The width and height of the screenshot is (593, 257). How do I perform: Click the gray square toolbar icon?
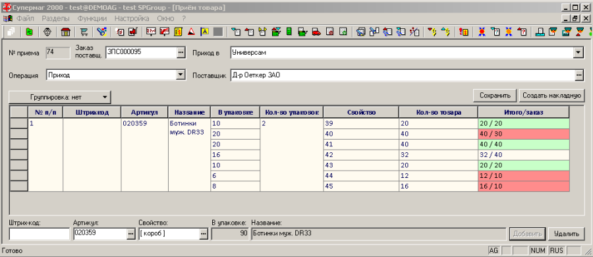[218, 32]
